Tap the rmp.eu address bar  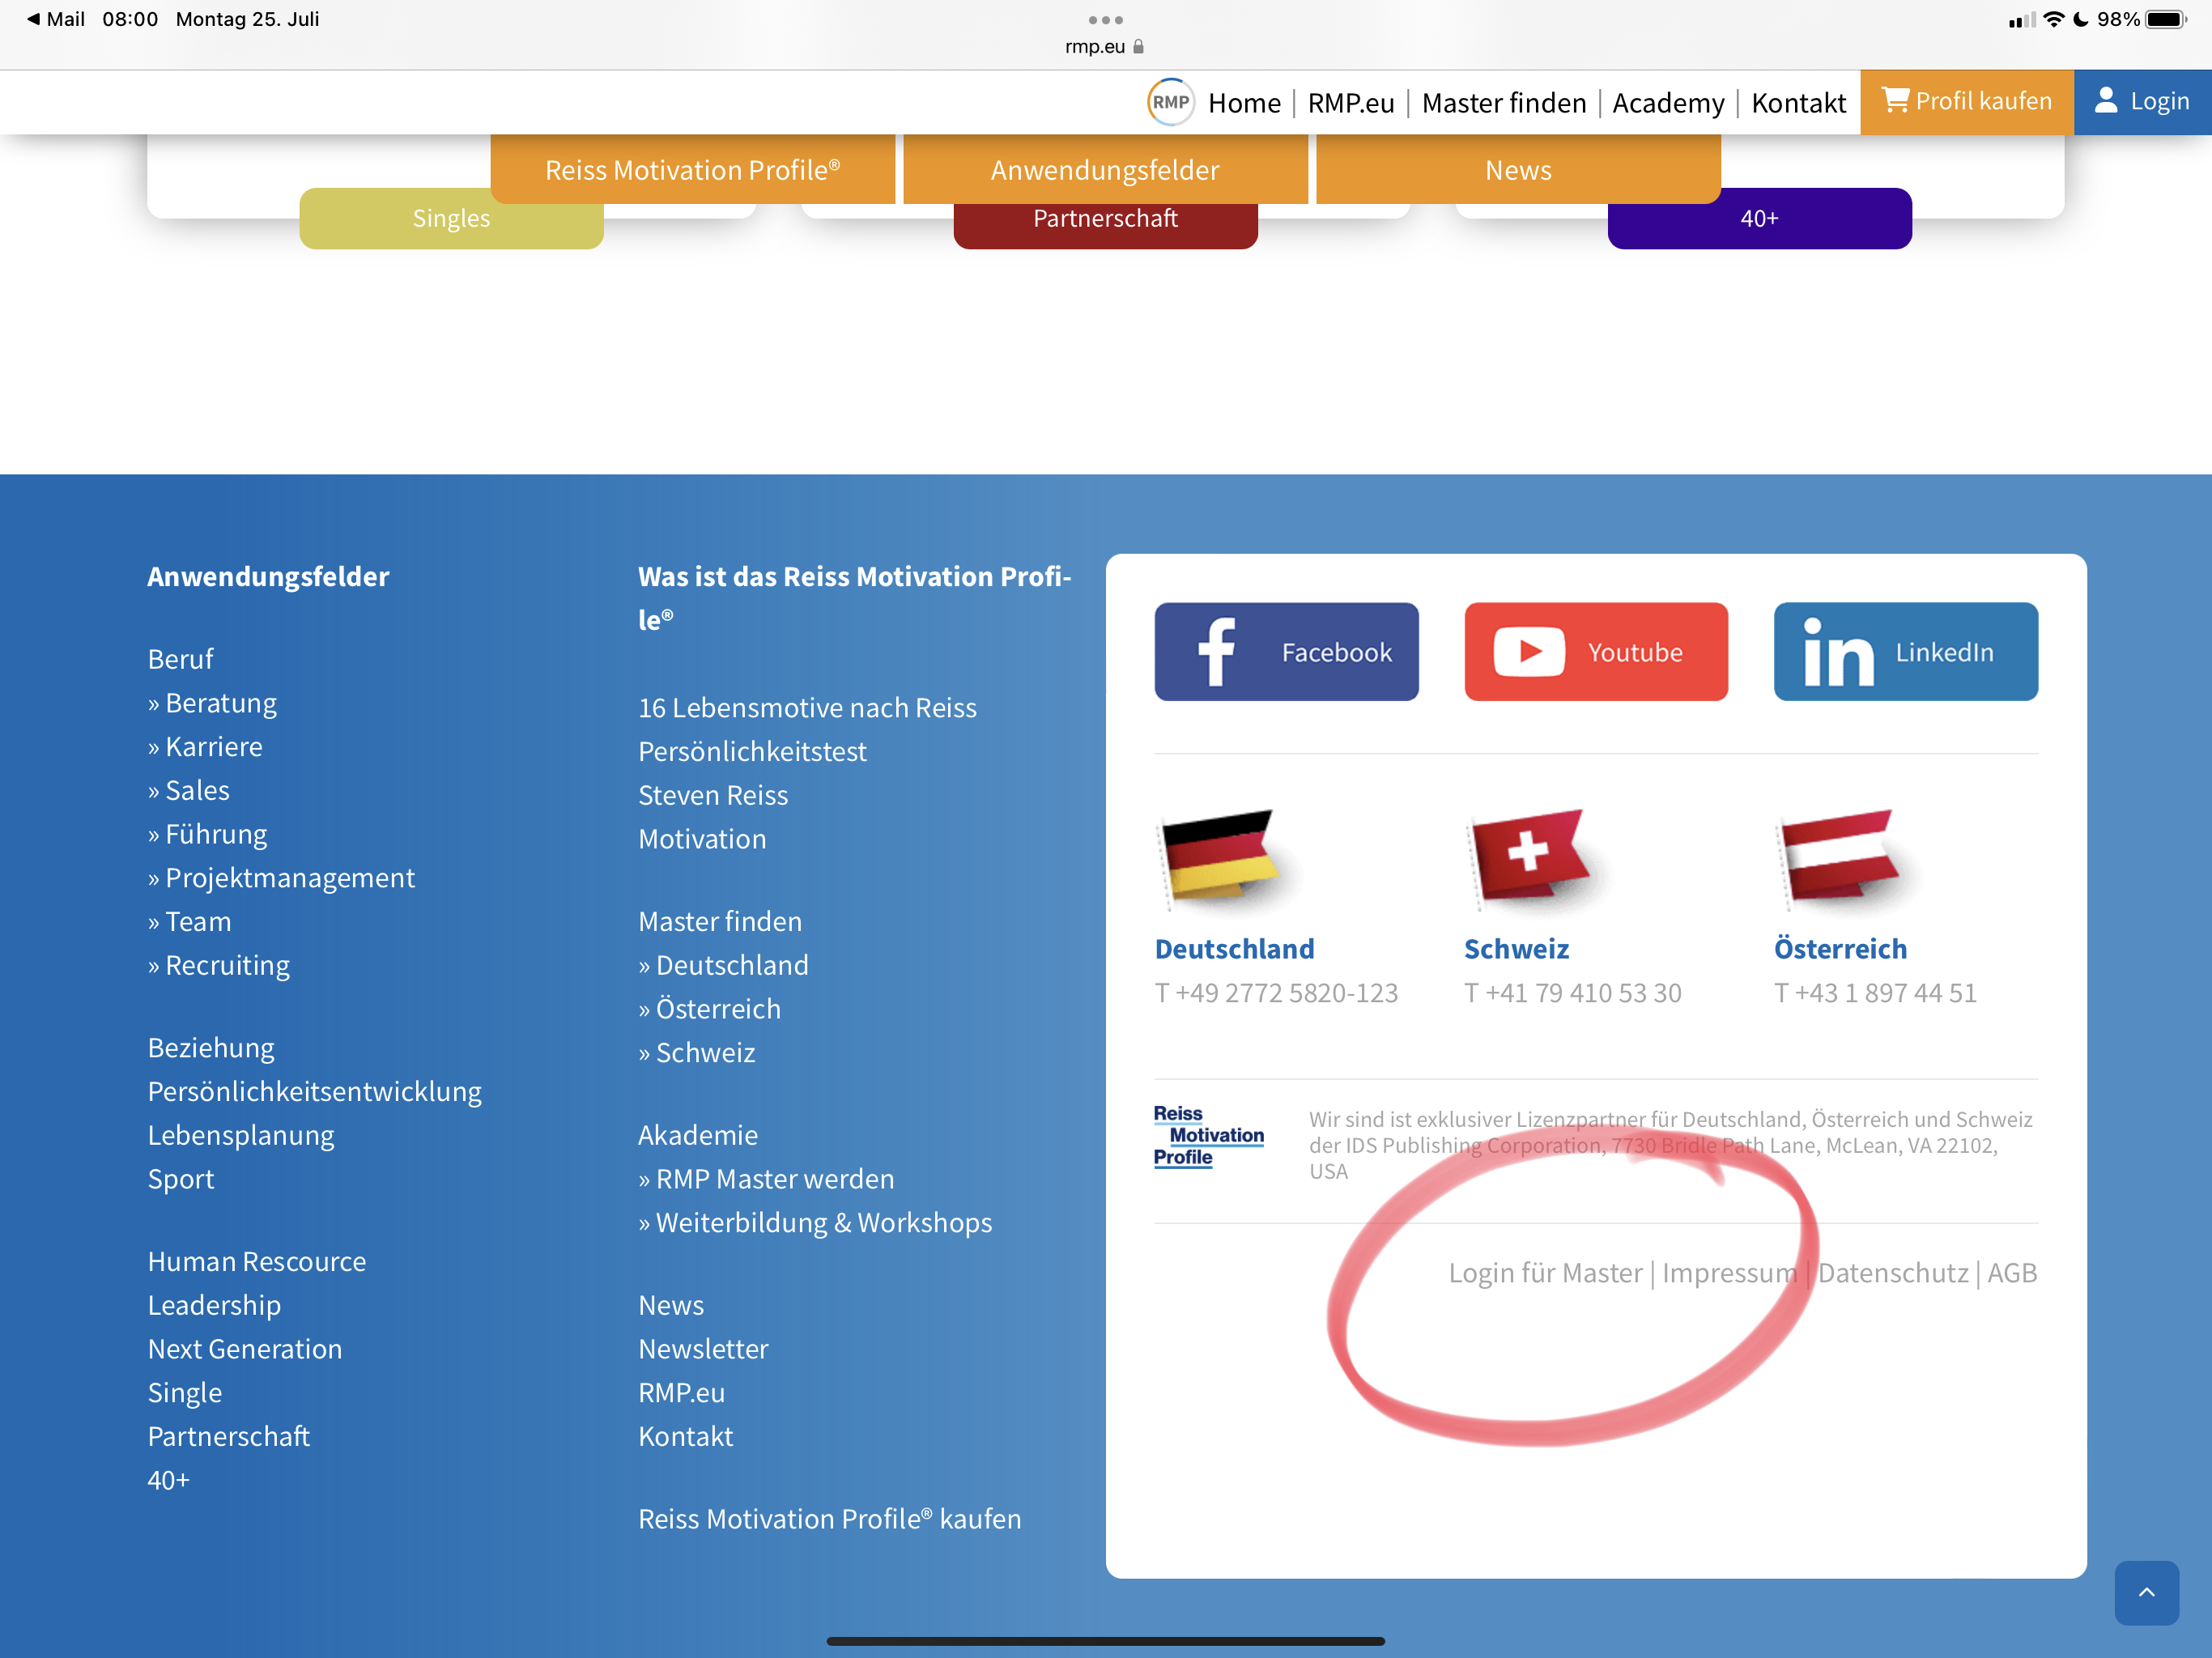[x=1105, y=46]
